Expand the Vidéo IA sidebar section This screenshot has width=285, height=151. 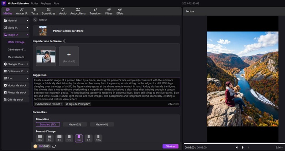click(16, 27)
